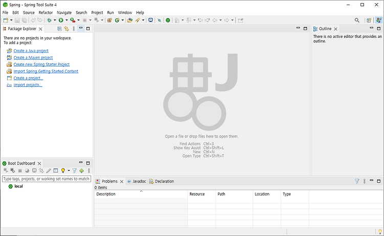Maximize the editor area
Screen dimensions: 384x236
305,28
